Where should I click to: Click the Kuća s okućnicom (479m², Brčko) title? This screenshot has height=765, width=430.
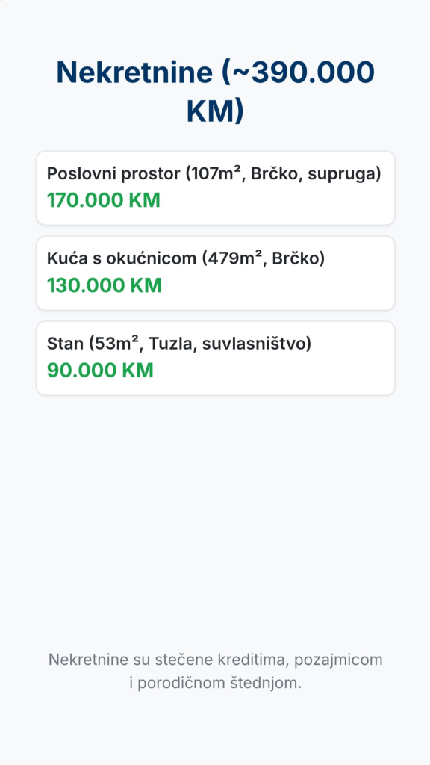pyautogui.click(x=186, y=258)
